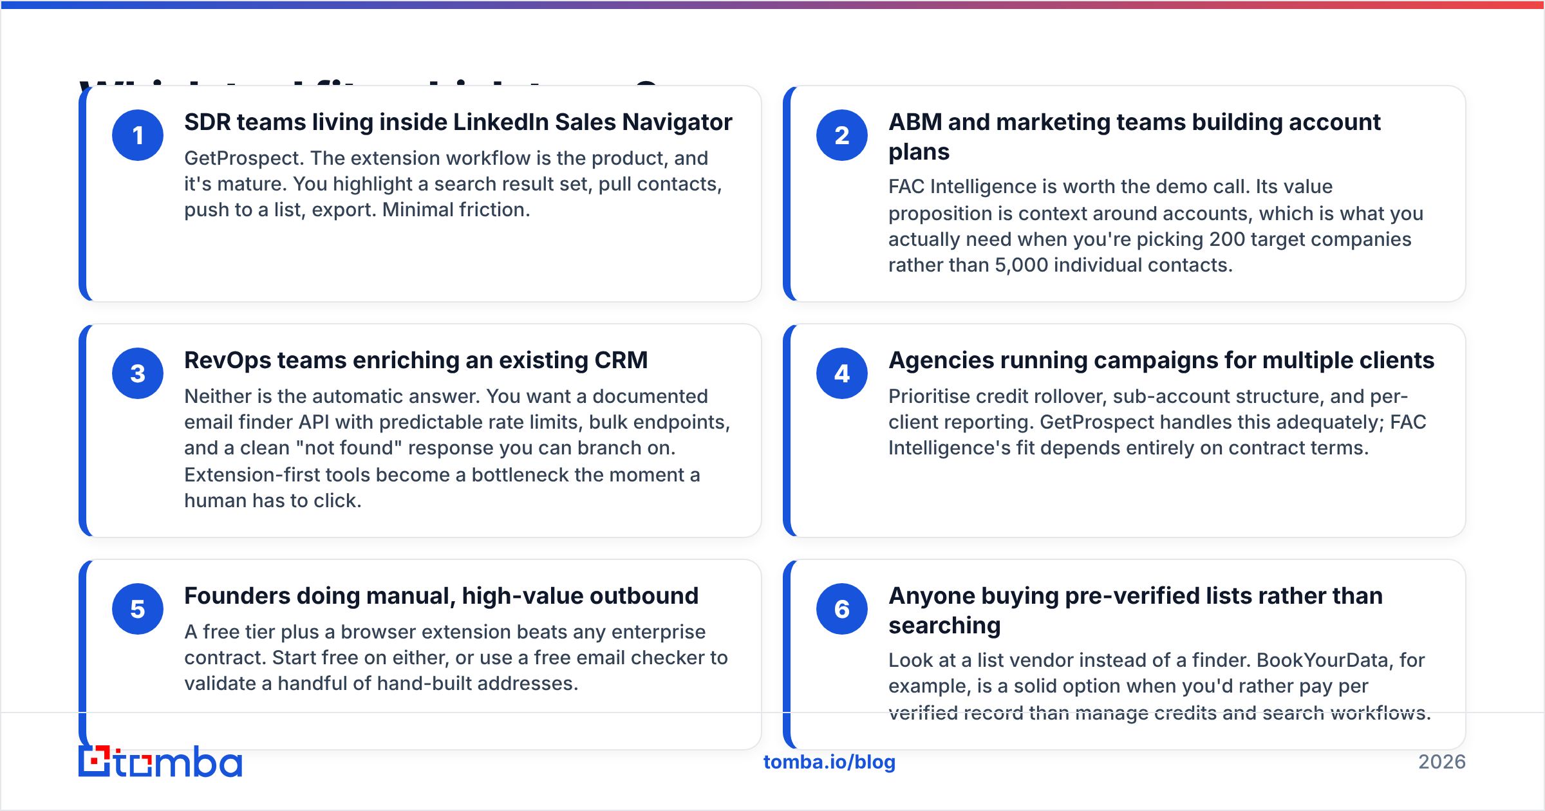Select the paragraph starting "Neither is the automatic answer"
This screenshot has height=811, width=1545.
[x=457, y=449]
